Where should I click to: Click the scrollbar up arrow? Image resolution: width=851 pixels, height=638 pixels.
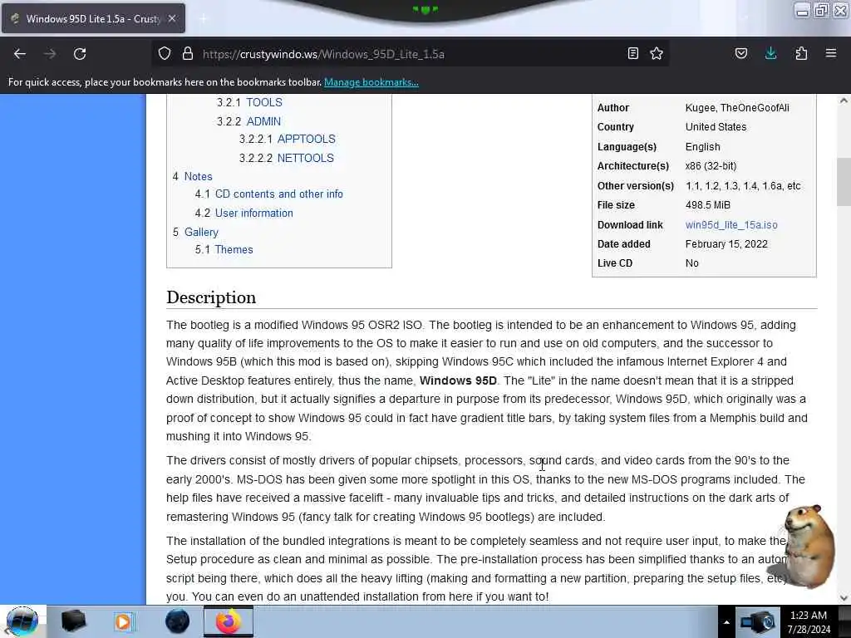[844, 101]
